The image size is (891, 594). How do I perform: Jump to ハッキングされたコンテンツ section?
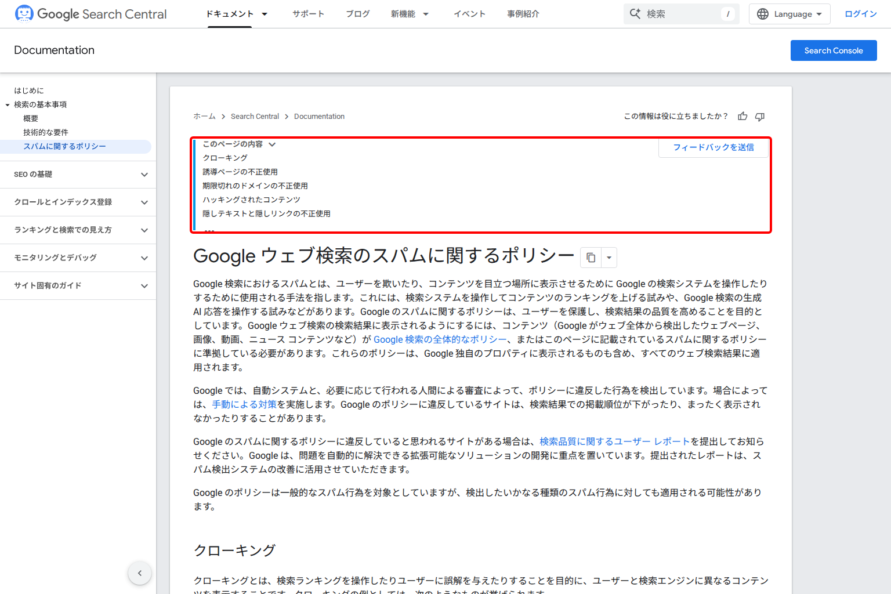(251, 200)
